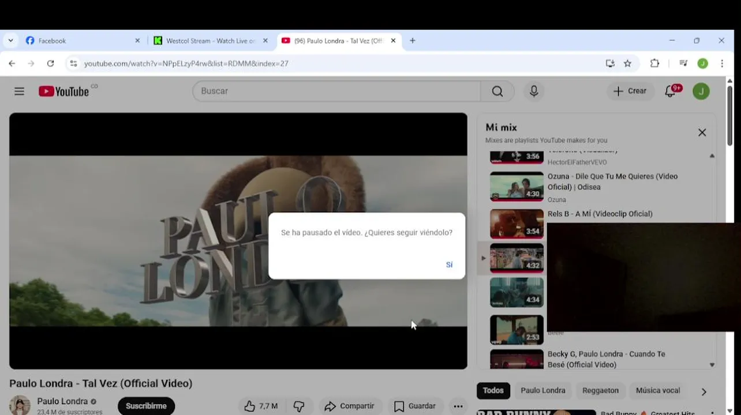This screenshot has height=415, width=741.
Task: Click the page vertical scrollbar
Action: point(729,115)
